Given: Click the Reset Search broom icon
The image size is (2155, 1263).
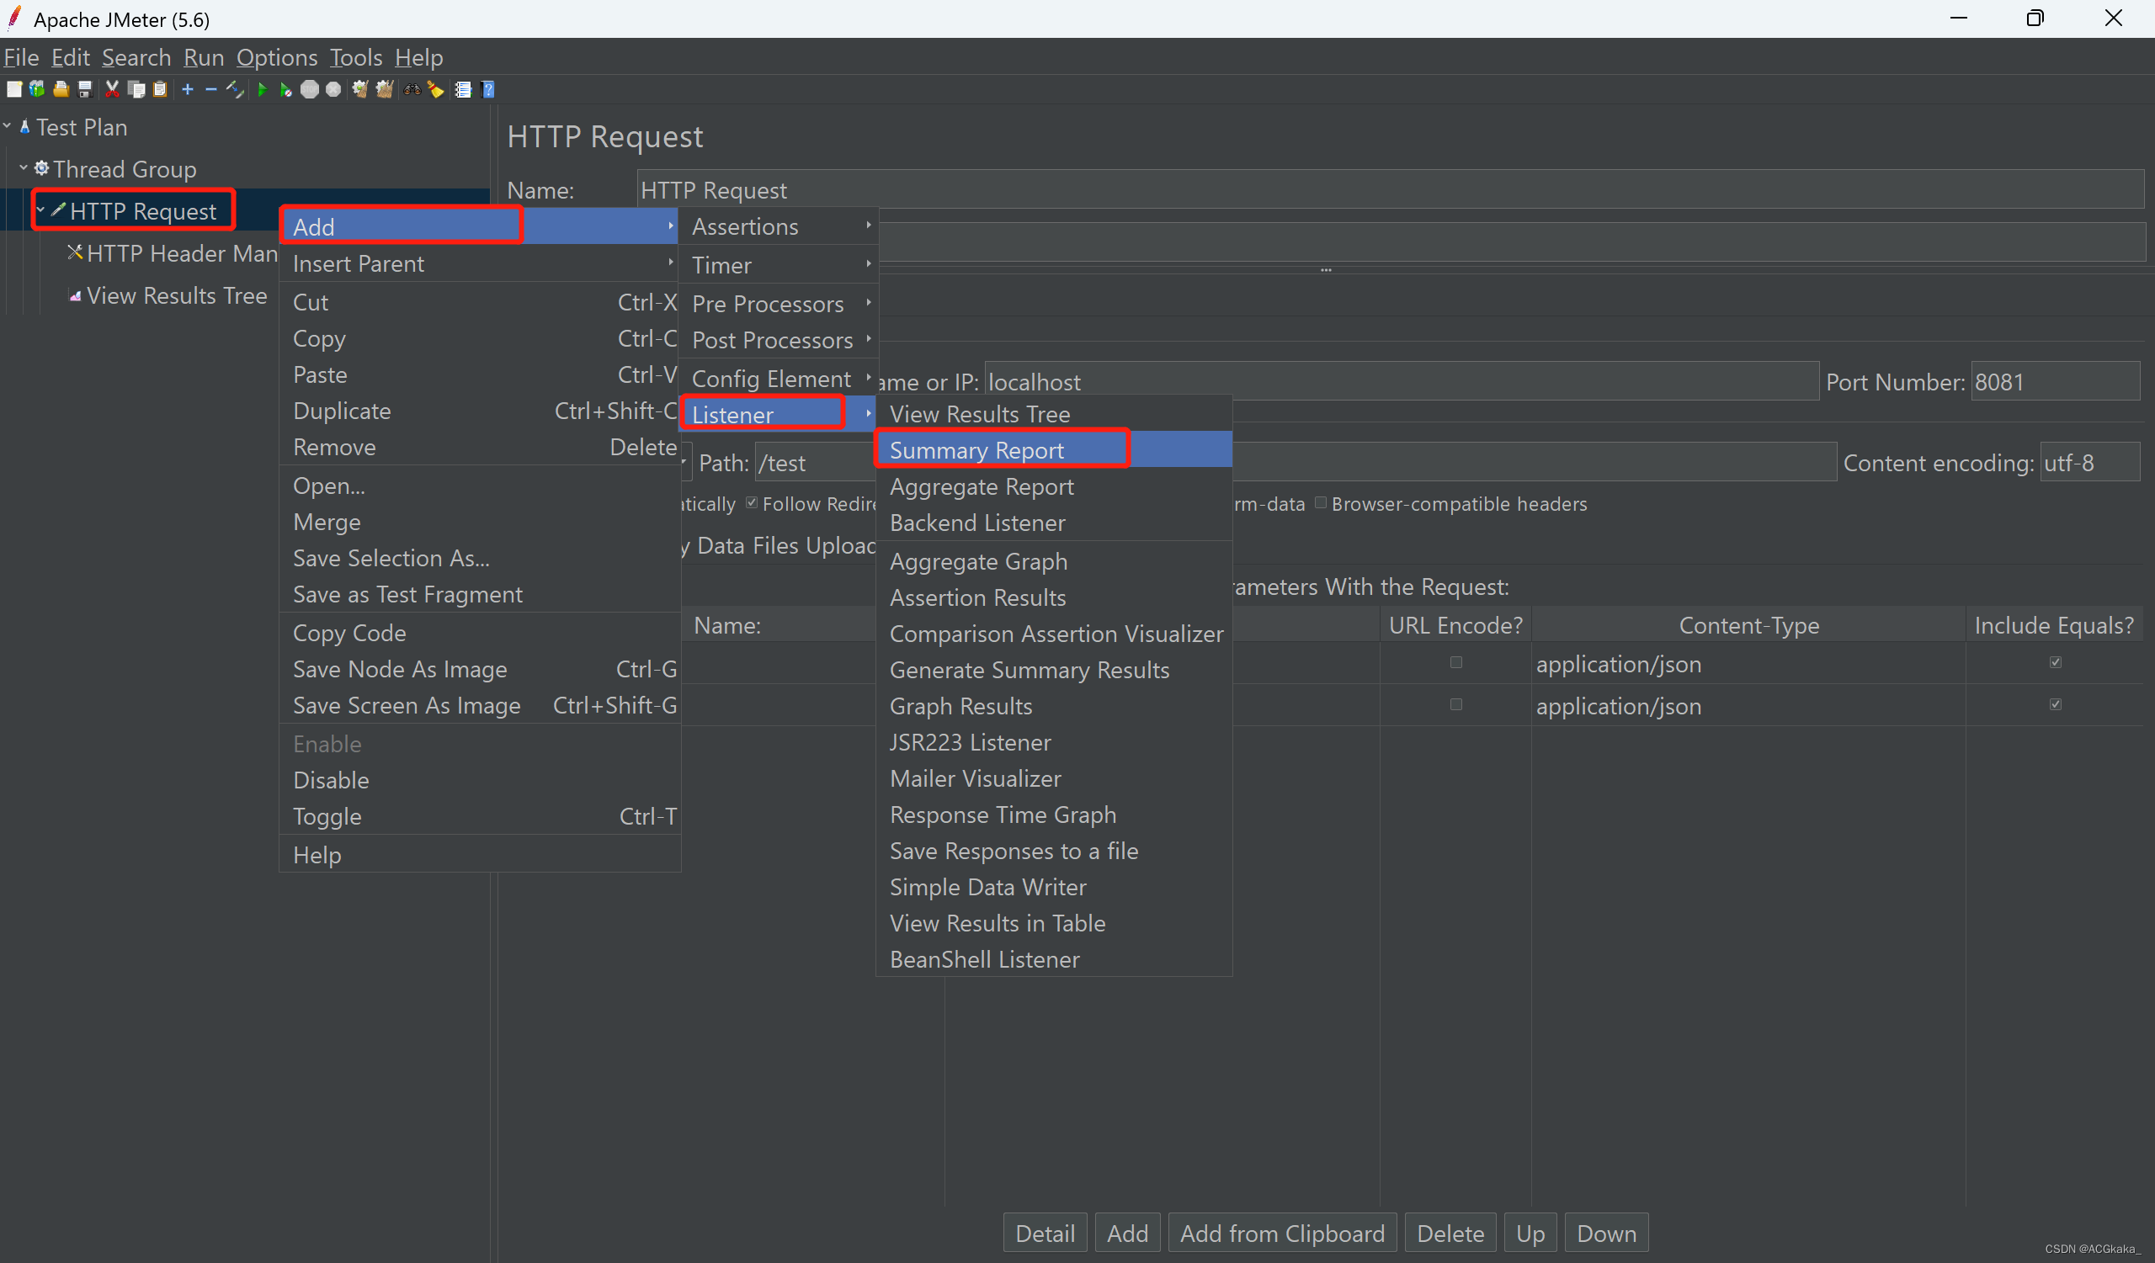Looking at the screenshot, I should point(436,90).
